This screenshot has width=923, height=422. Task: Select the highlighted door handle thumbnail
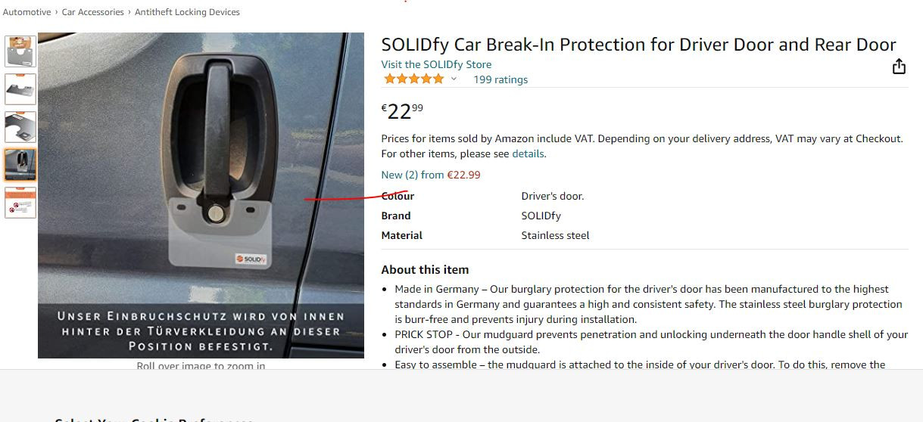click(x=20, y=164)
